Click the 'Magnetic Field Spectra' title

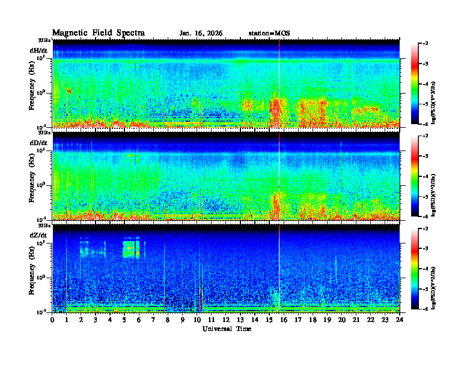tap(99, 33)
